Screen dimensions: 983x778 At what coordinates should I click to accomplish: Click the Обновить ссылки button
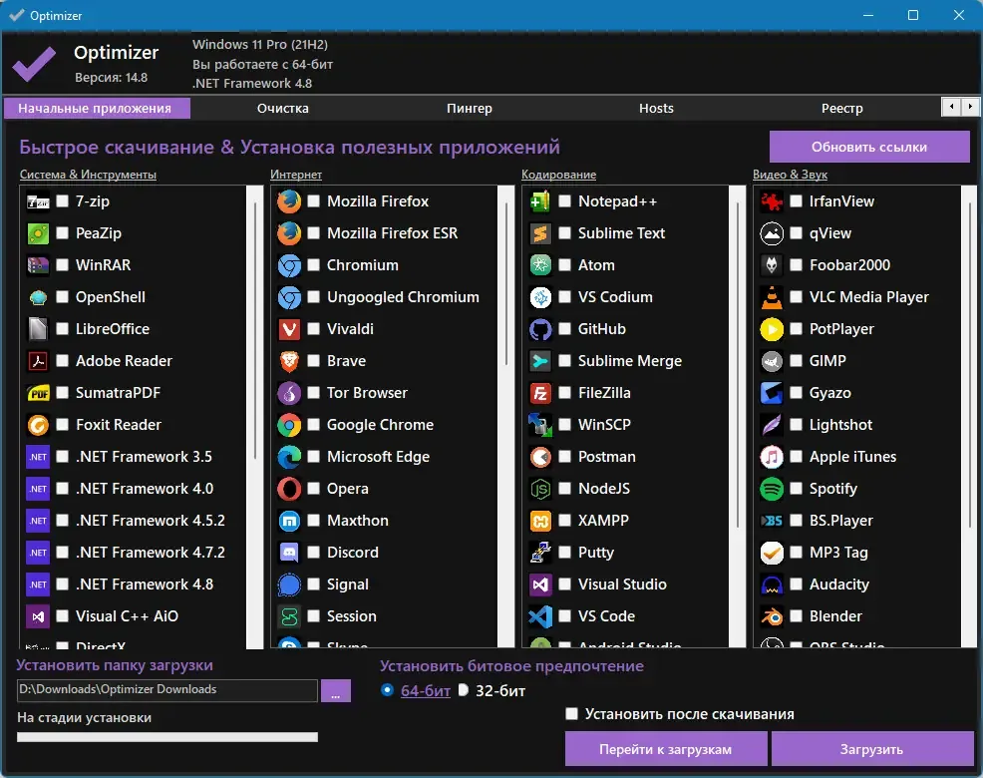869,147
